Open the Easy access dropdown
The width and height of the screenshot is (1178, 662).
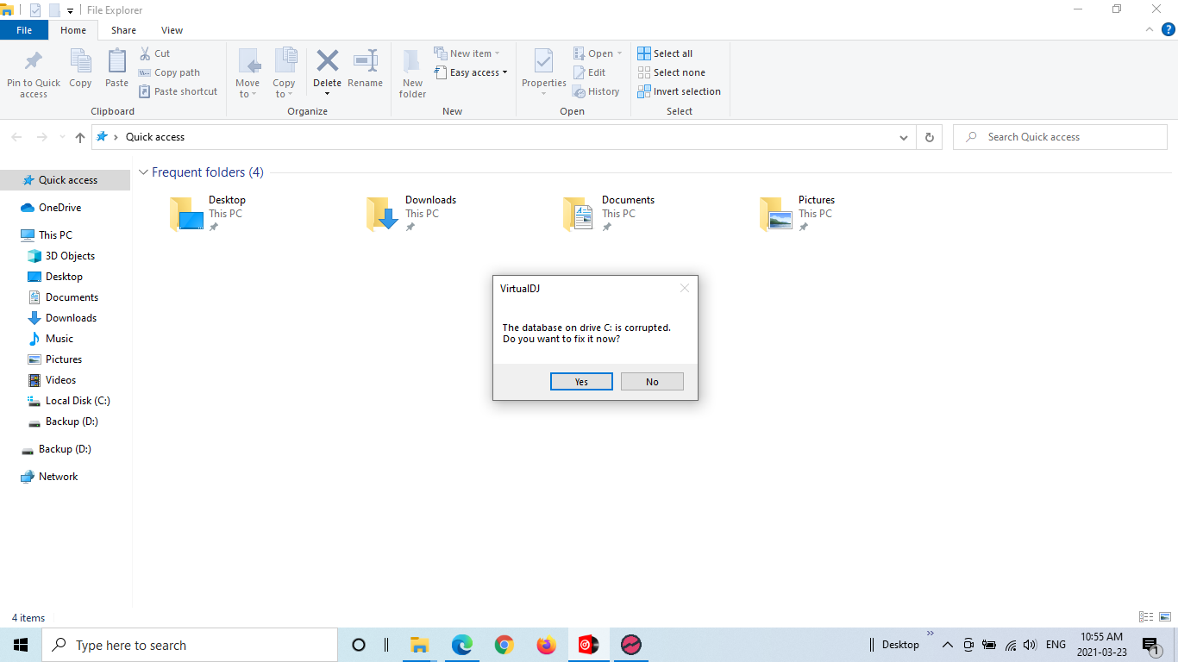pos(471,72)
